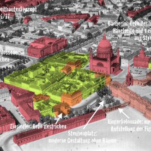Image resolution: width=151 pixels, height=151 pixels.
Task: Click the 'Aufstellung der Fig' text line
Action: [x=131, y=129]
